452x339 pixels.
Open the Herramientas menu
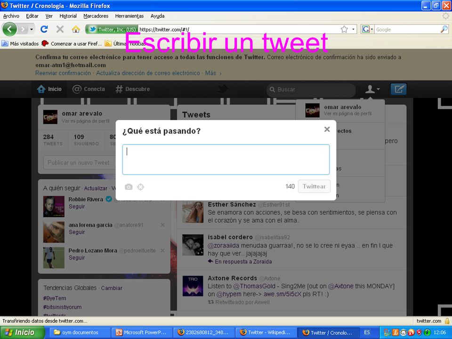(x=129, y=16)
